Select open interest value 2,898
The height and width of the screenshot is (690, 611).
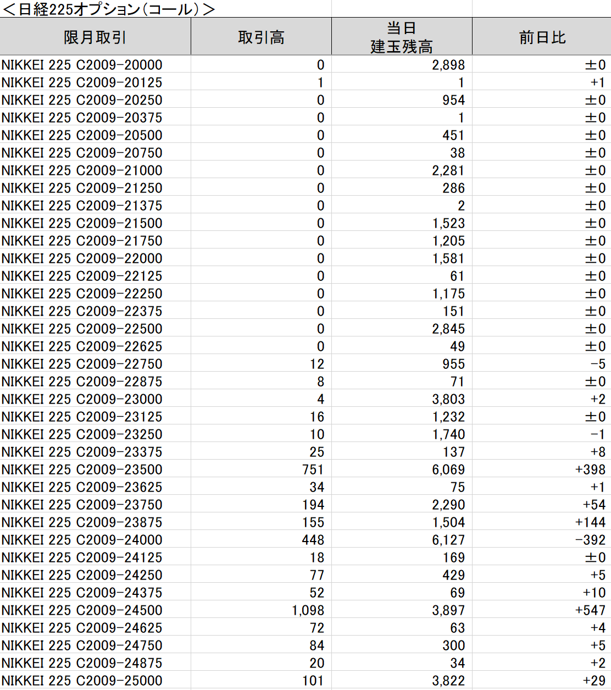click(449, 65)
